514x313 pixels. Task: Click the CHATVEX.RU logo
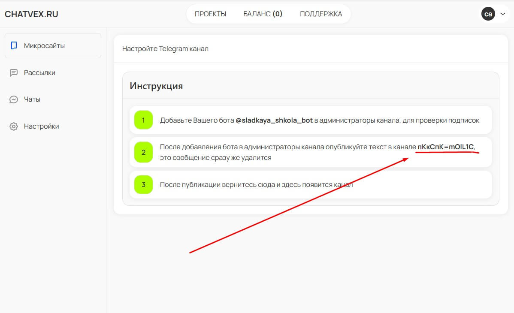pos(31,14)
